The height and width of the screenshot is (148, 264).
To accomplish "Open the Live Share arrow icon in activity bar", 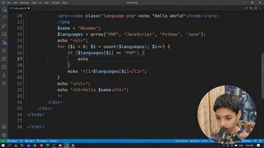I will (x=4, y=83).
